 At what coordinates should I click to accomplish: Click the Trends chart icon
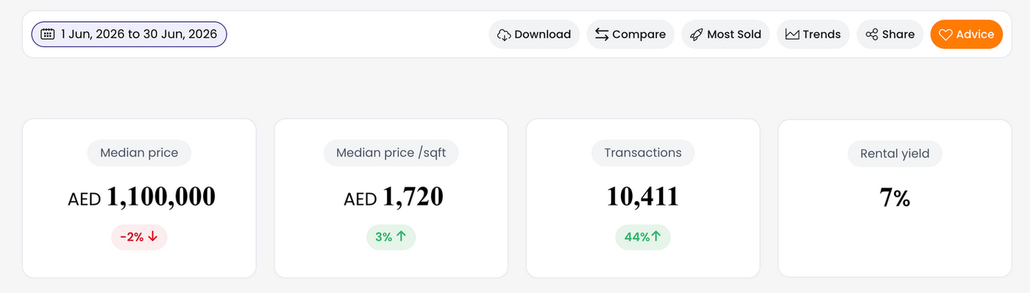pyautogui.click(x=792, y=35)
